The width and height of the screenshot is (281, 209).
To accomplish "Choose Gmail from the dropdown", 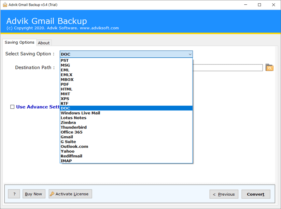I will [x=126, y=137].
